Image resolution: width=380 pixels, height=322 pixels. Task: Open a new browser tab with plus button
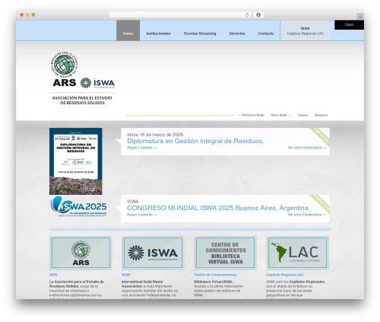tap(360, 17)
